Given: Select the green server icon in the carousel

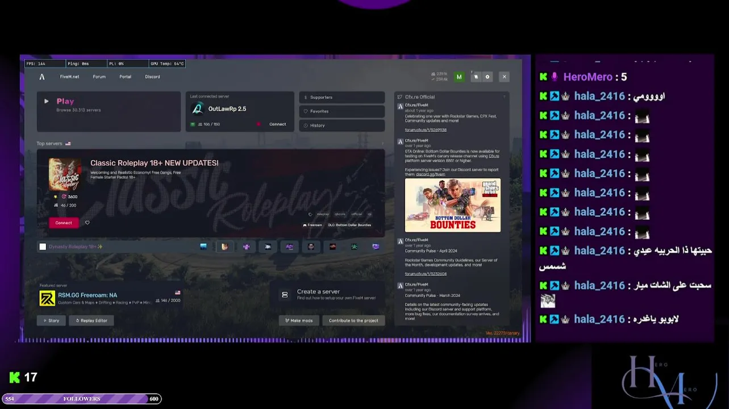Looking at the screenshot, I should 354,247.
